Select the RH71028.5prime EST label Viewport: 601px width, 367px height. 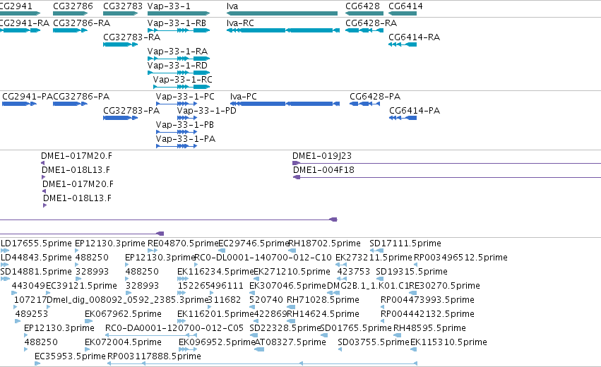pyautogui.click(x=323, y=300)
